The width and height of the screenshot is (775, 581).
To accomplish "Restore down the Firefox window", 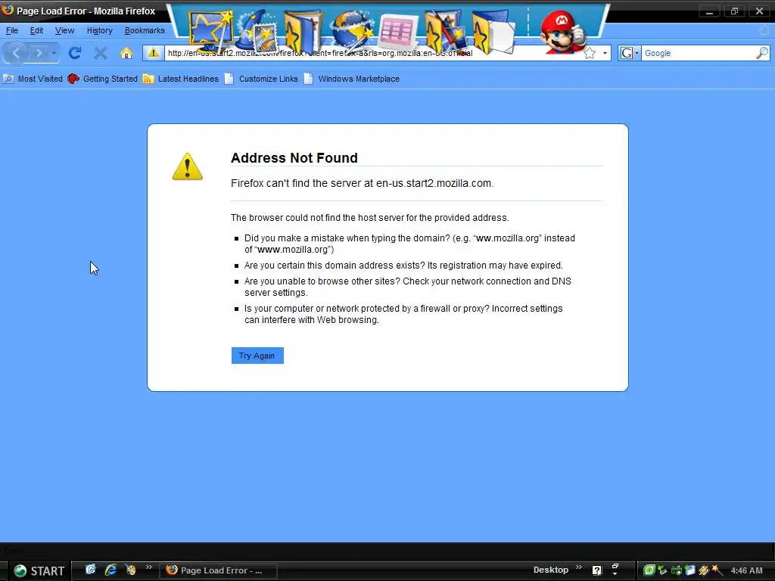I will pyautogui.click(x=734, y=11).
